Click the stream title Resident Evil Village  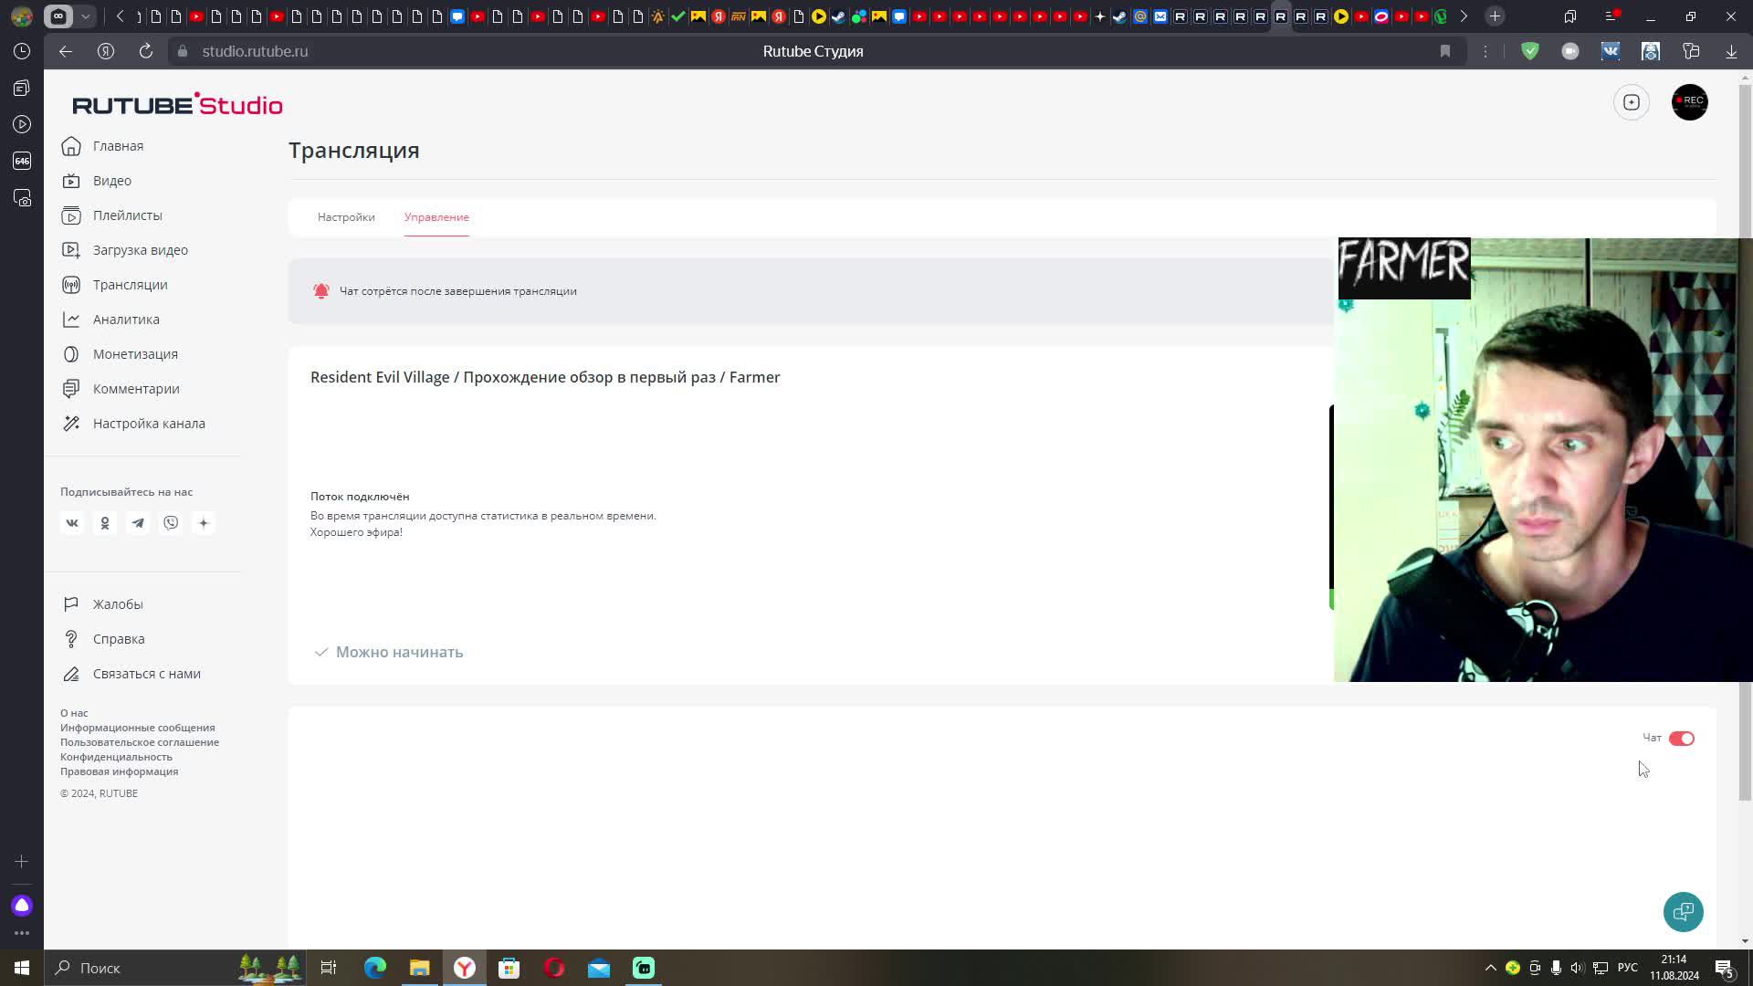(x=545, y=377)
